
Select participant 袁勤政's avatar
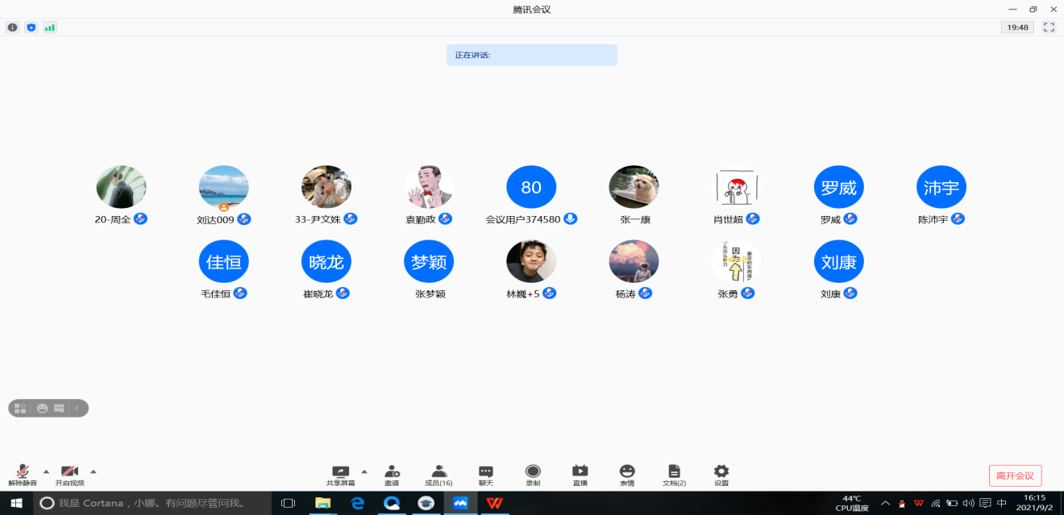429,187
